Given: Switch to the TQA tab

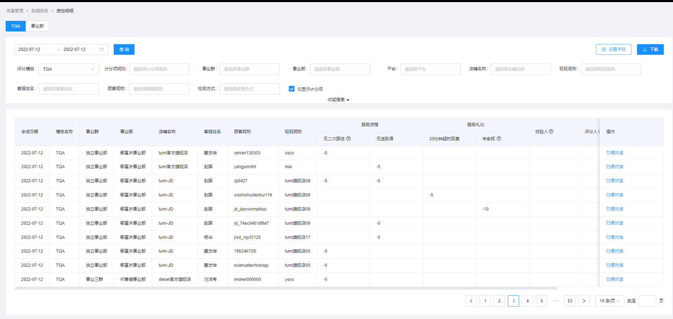Looking at the screenshot, I should pos(15,26).
